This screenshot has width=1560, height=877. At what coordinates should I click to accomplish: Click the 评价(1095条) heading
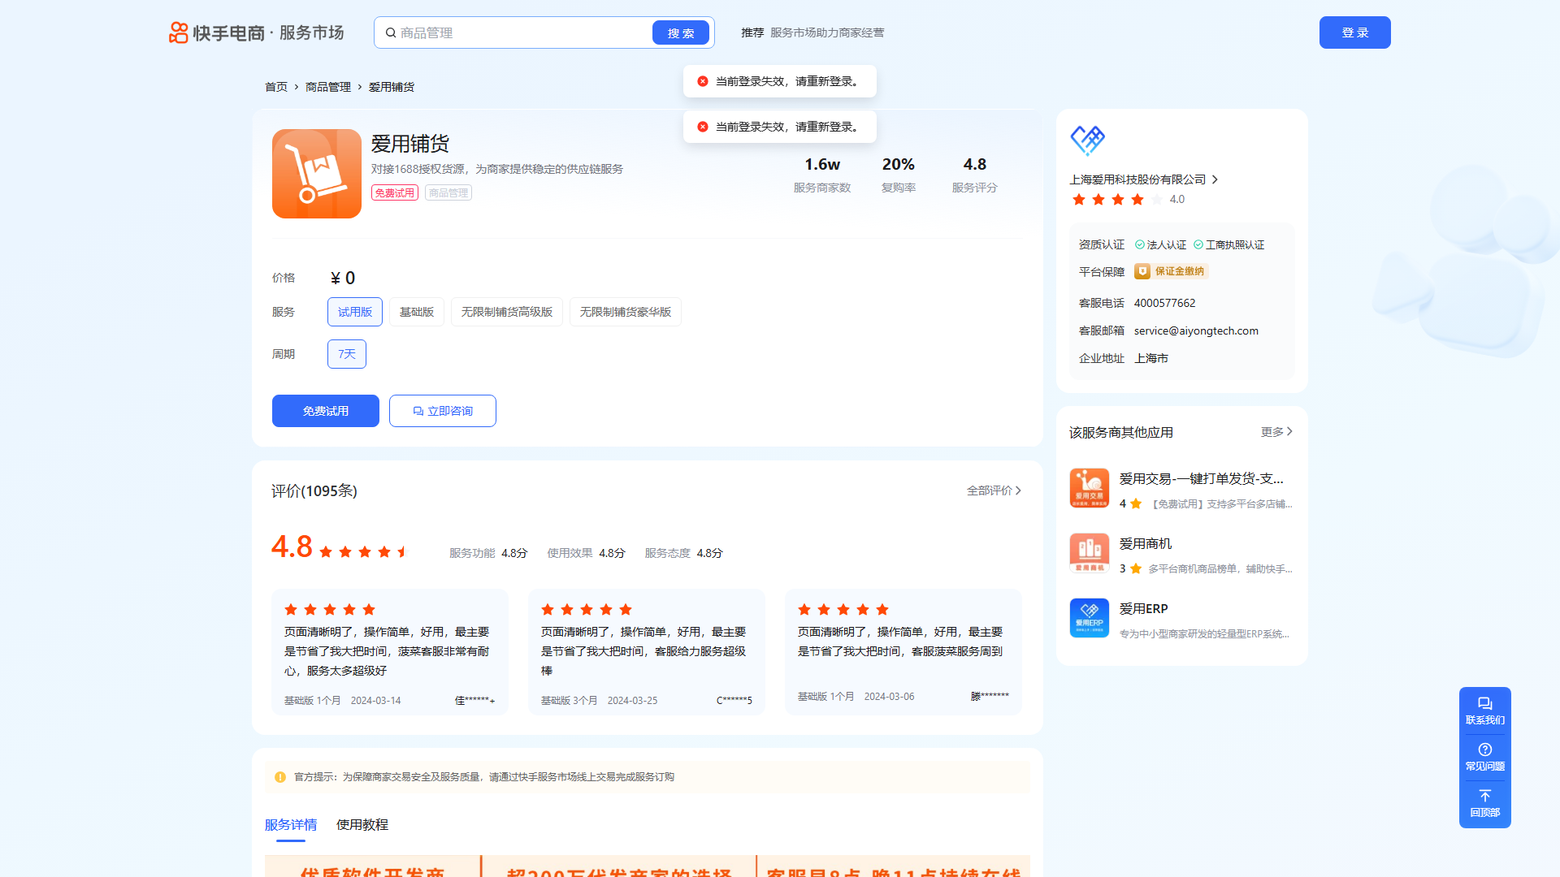[x=314, y=490]
